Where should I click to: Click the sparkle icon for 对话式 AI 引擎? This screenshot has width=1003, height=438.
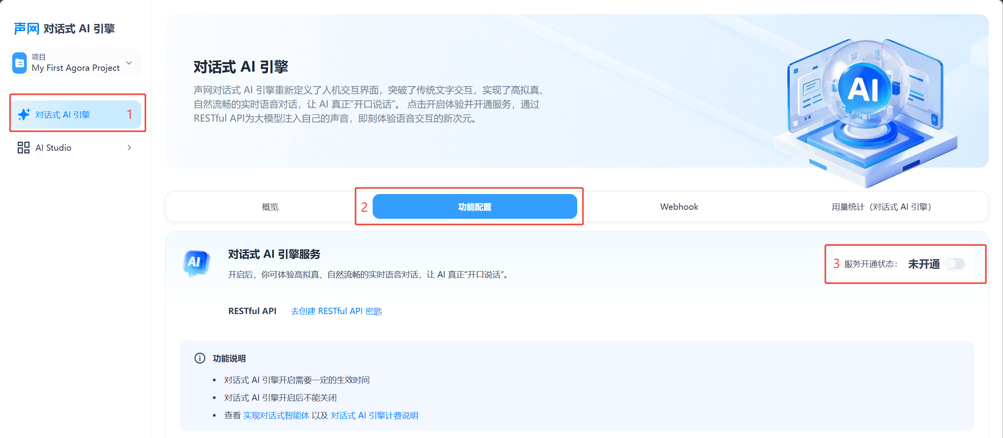(x=24, y=115)
